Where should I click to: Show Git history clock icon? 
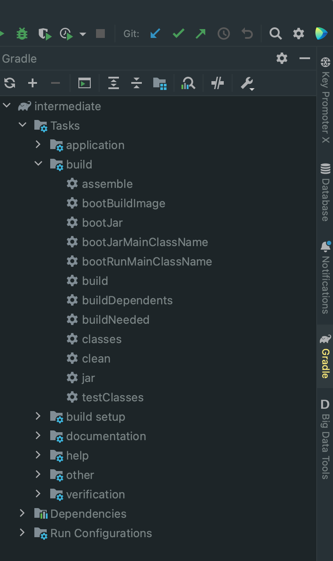point(224,34)
